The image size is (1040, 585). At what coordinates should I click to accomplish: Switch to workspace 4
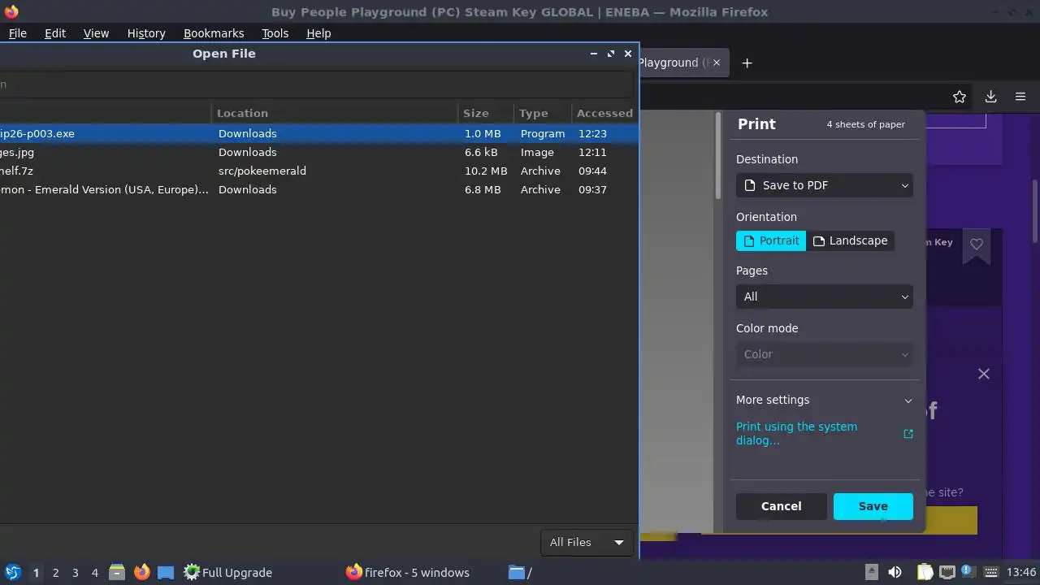tap(94, 572)
